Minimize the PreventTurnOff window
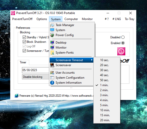 [108, 13]
